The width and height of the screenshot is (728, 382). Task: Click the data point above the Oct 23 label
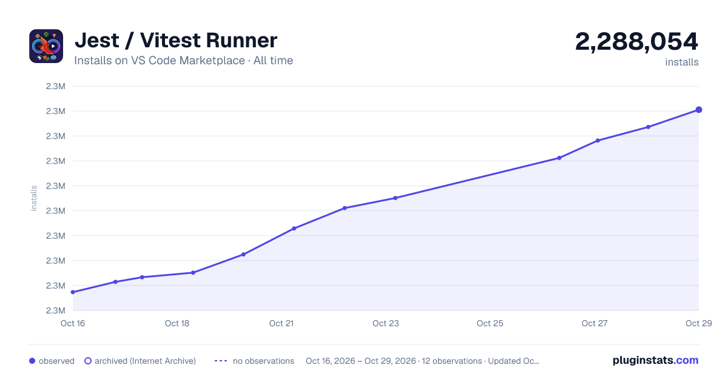(395, 198)
